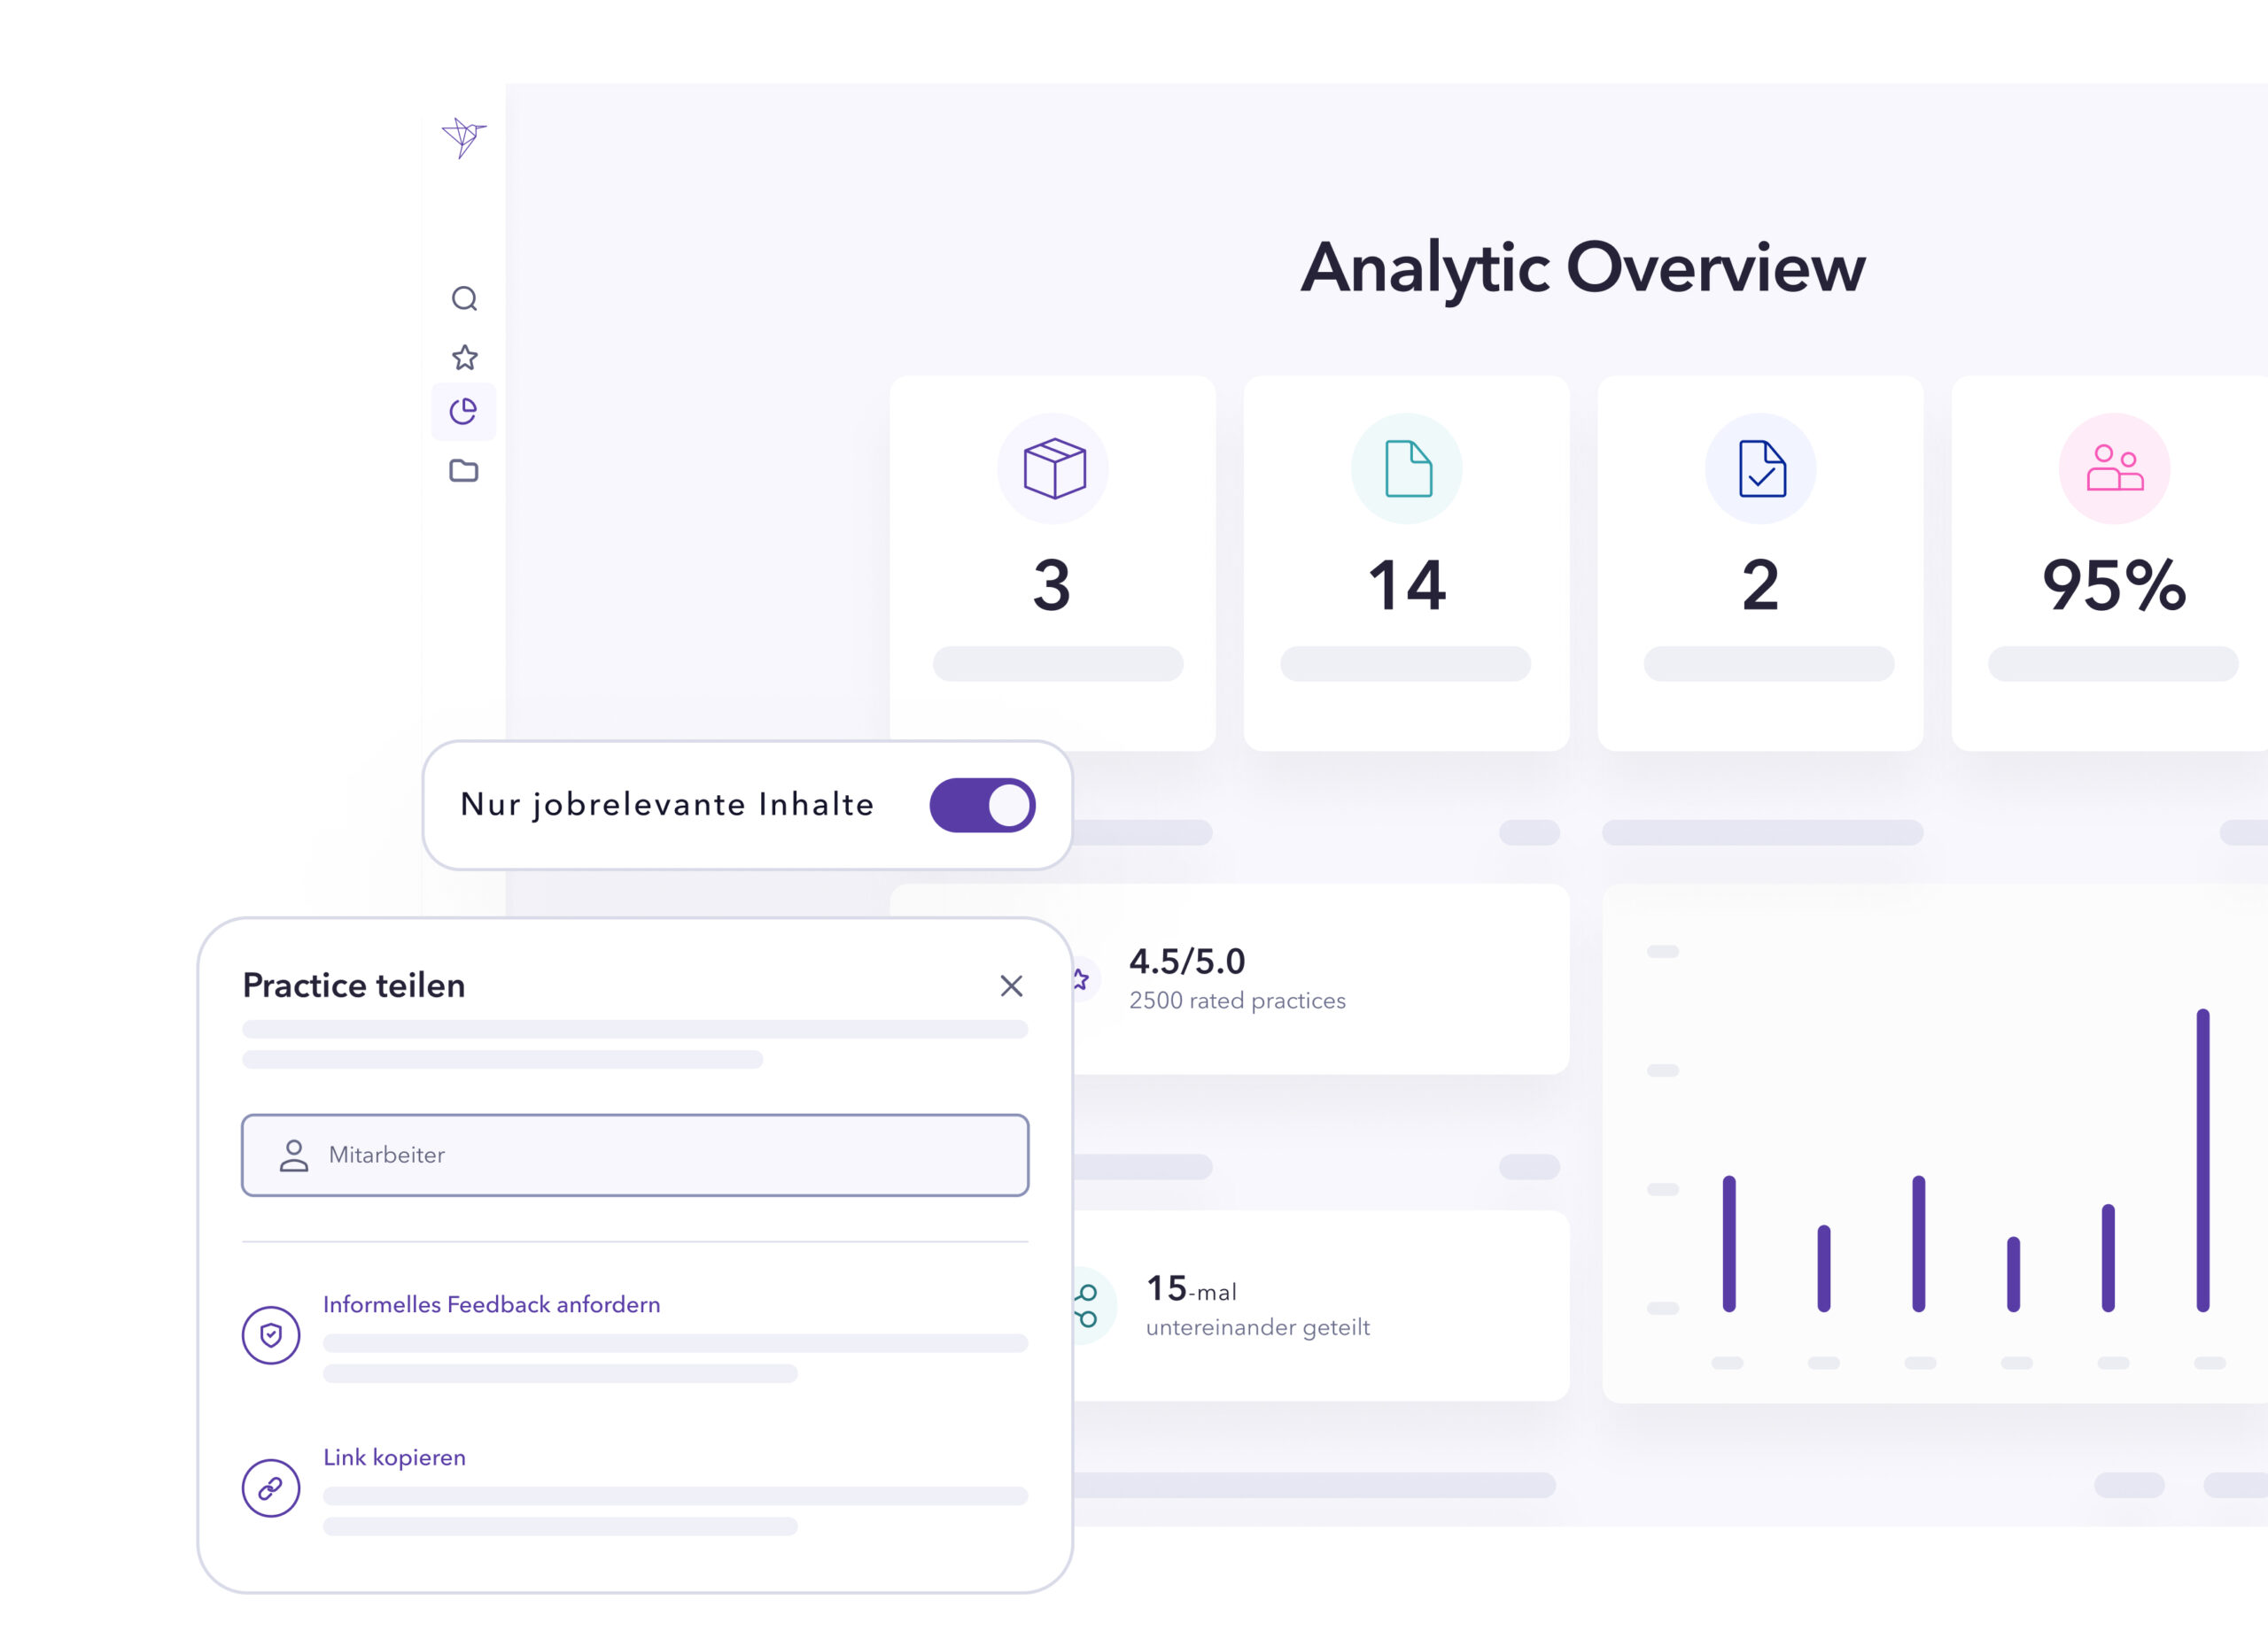Select the analytics pie chart sidebar icon
Viewport: 2268px width, 1646px height.
pos(463,411)
